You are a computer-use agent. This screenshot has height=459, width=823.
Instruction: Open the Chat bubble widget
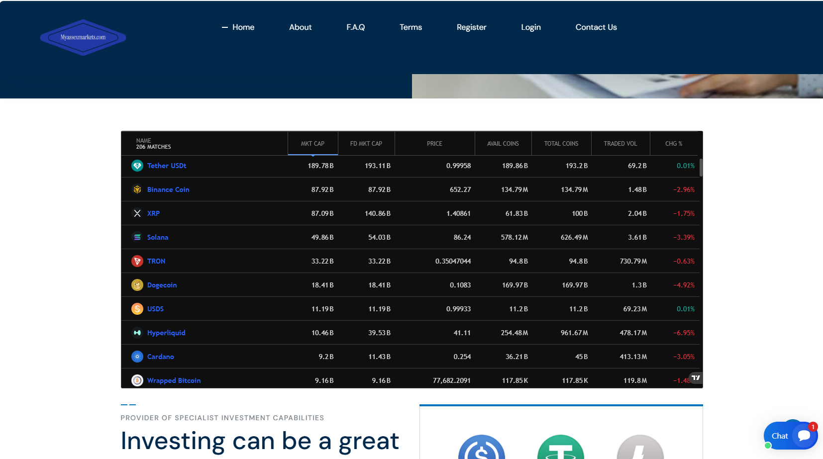790,436
